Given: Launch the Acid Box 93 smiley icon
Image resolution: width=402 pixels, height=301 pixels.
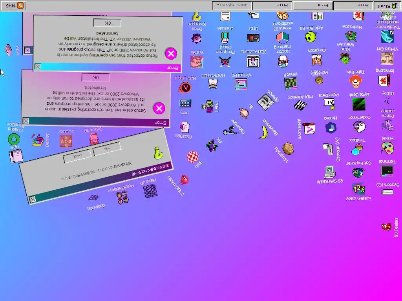Looking at the screenshot, I should (311, 37).
